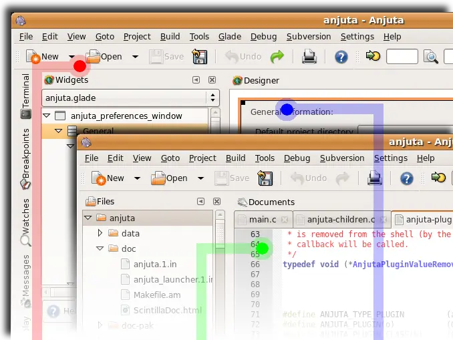Viewport: 453px width, 340px height.
Task: Click the Goto line icon in back window
Action: click(x=373, y=55)
